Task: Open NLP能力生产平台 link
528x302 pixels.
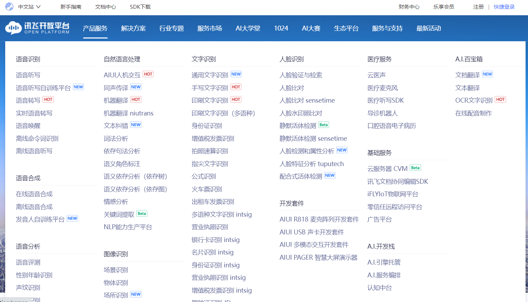Action: click(128, 227)
